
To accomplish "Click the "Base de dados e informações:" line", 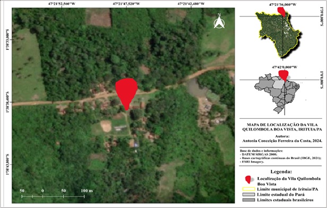I will point(261,151).
